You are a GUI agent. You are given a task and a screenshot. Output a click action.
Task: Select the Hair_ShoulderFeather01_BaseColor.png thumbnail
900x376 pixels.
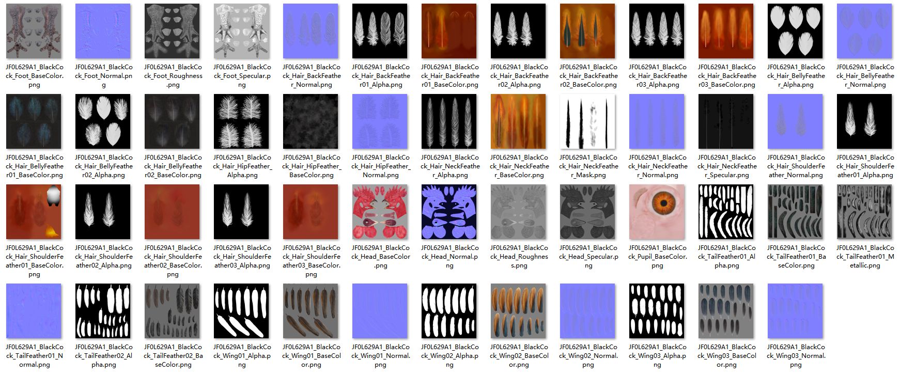pyautogui.click(x=34, y=212)
